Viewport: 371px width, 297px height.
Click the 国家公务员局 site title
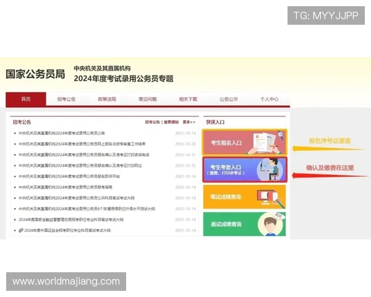pos(35,74)
